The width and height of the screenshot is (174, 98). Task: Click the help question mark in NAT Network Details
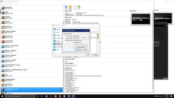click(83, 30)
